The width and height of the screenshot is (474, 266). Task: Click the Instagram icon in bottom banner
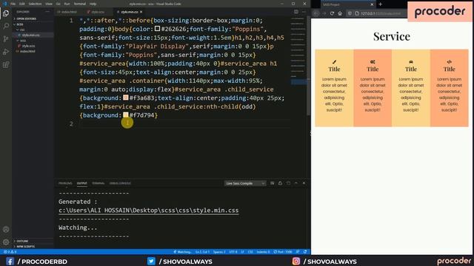(x=296, y=261)
